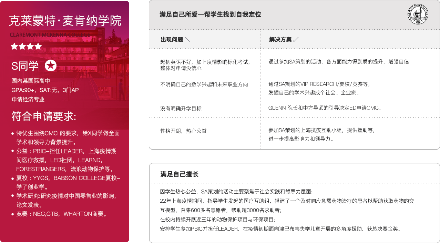Click the cell 通过参加SA策划的活动
The image size is (440, 243).
coord(339,62)
